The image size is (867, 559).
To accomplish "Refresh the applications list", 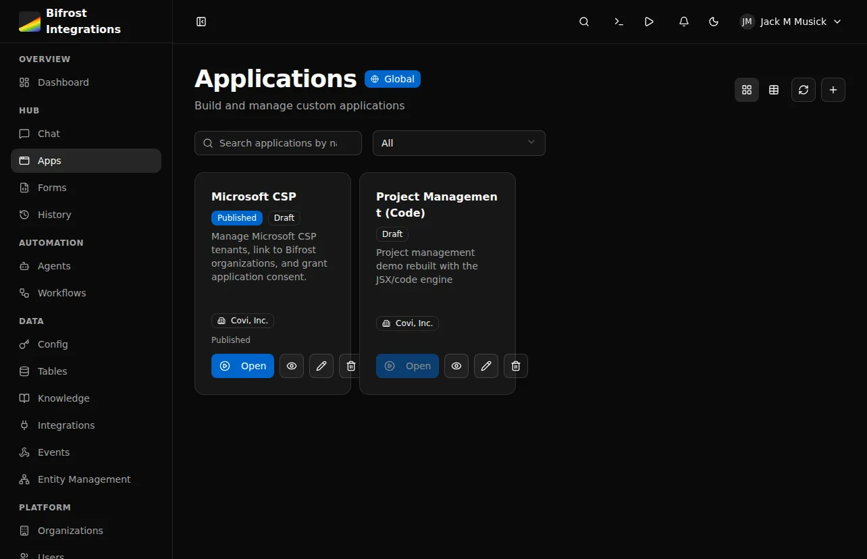I will coord(803,89).
